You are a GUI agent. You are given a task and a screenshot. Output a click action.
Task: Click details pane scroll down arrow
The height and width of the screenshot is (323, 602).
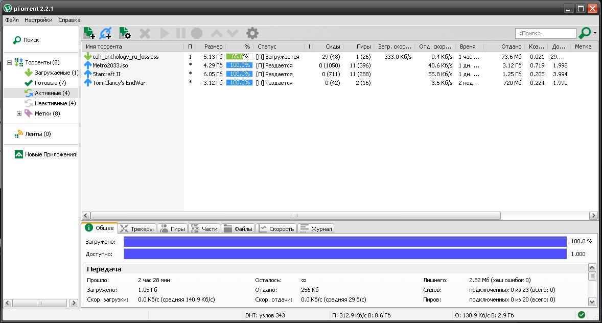[x=592, y=302]
